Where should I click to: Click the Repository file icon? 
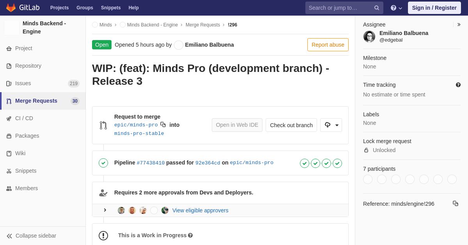coord(9,66)
